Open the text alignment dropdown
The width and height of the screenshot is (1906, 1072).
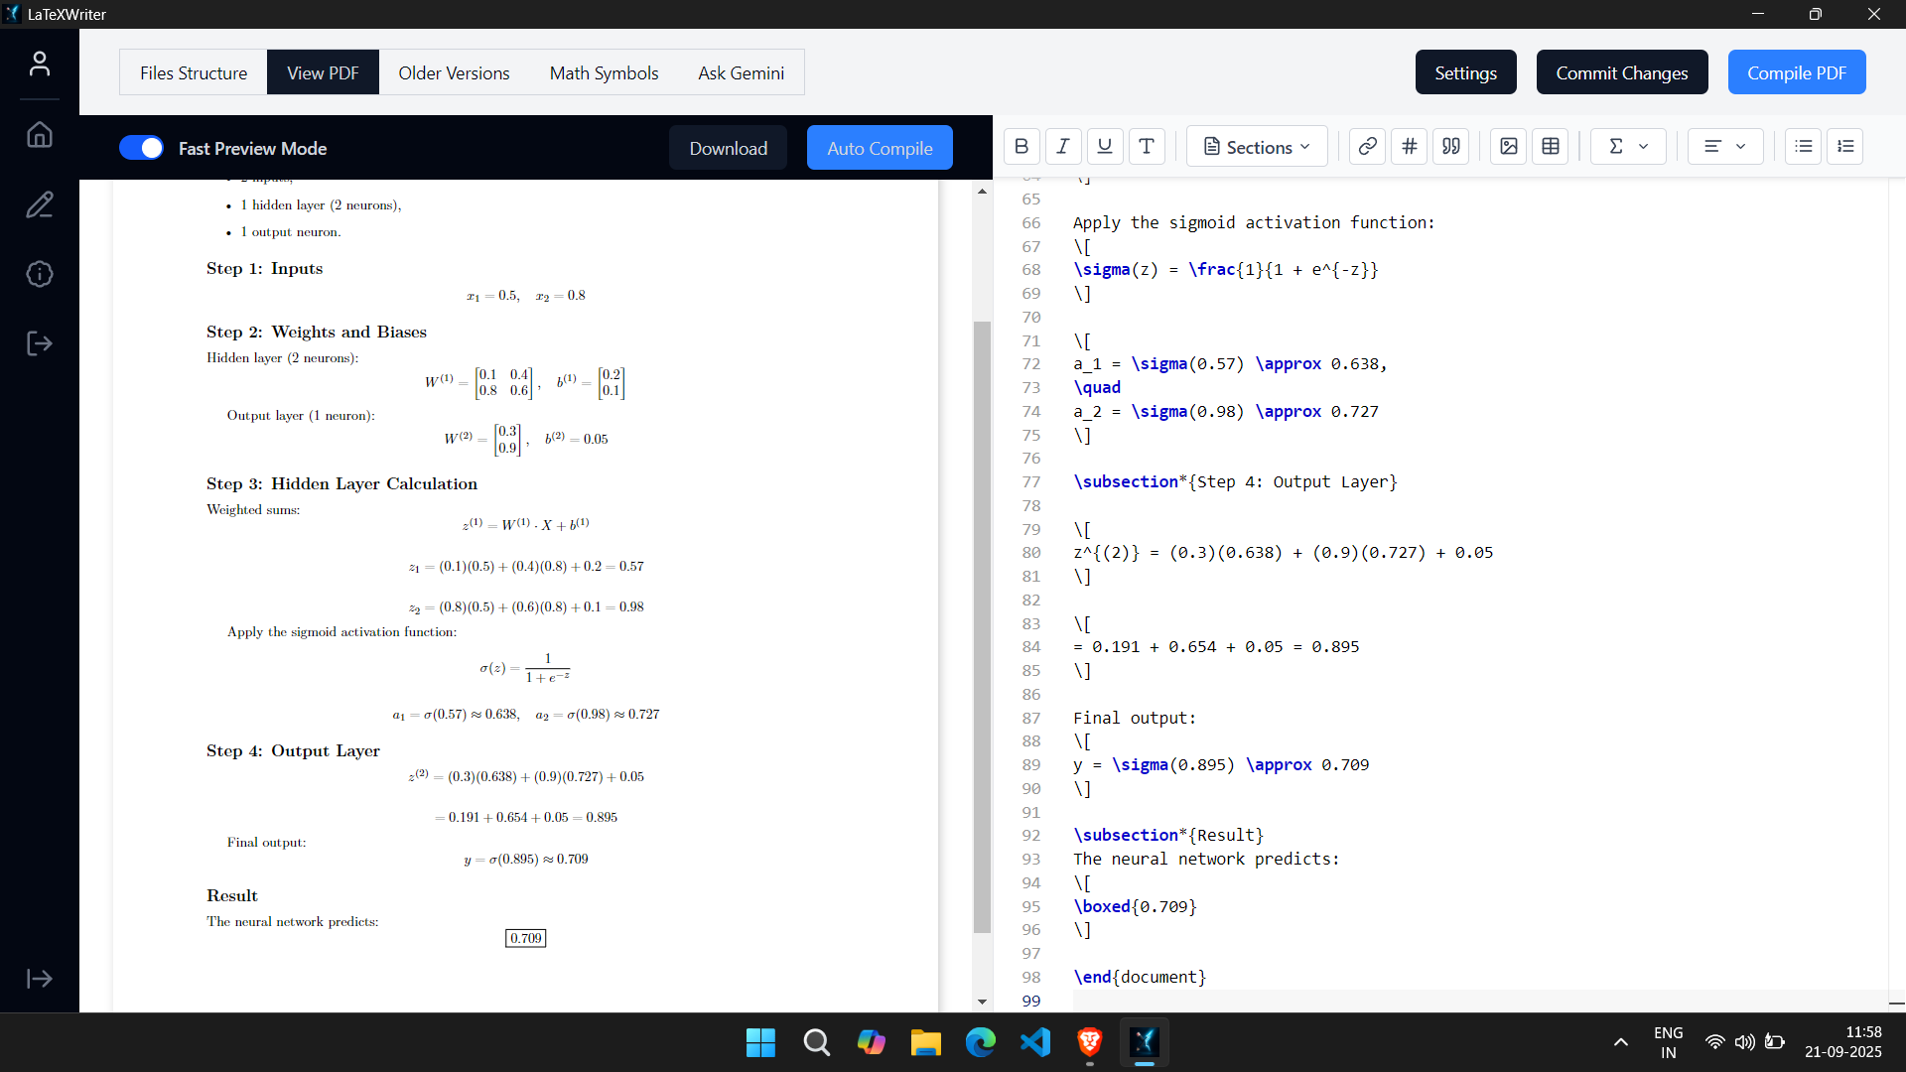pyautogui.click(x=1725, y=147)
